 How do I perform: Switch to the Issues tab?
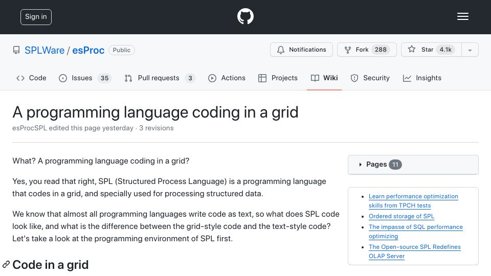[x=85, y=78]
